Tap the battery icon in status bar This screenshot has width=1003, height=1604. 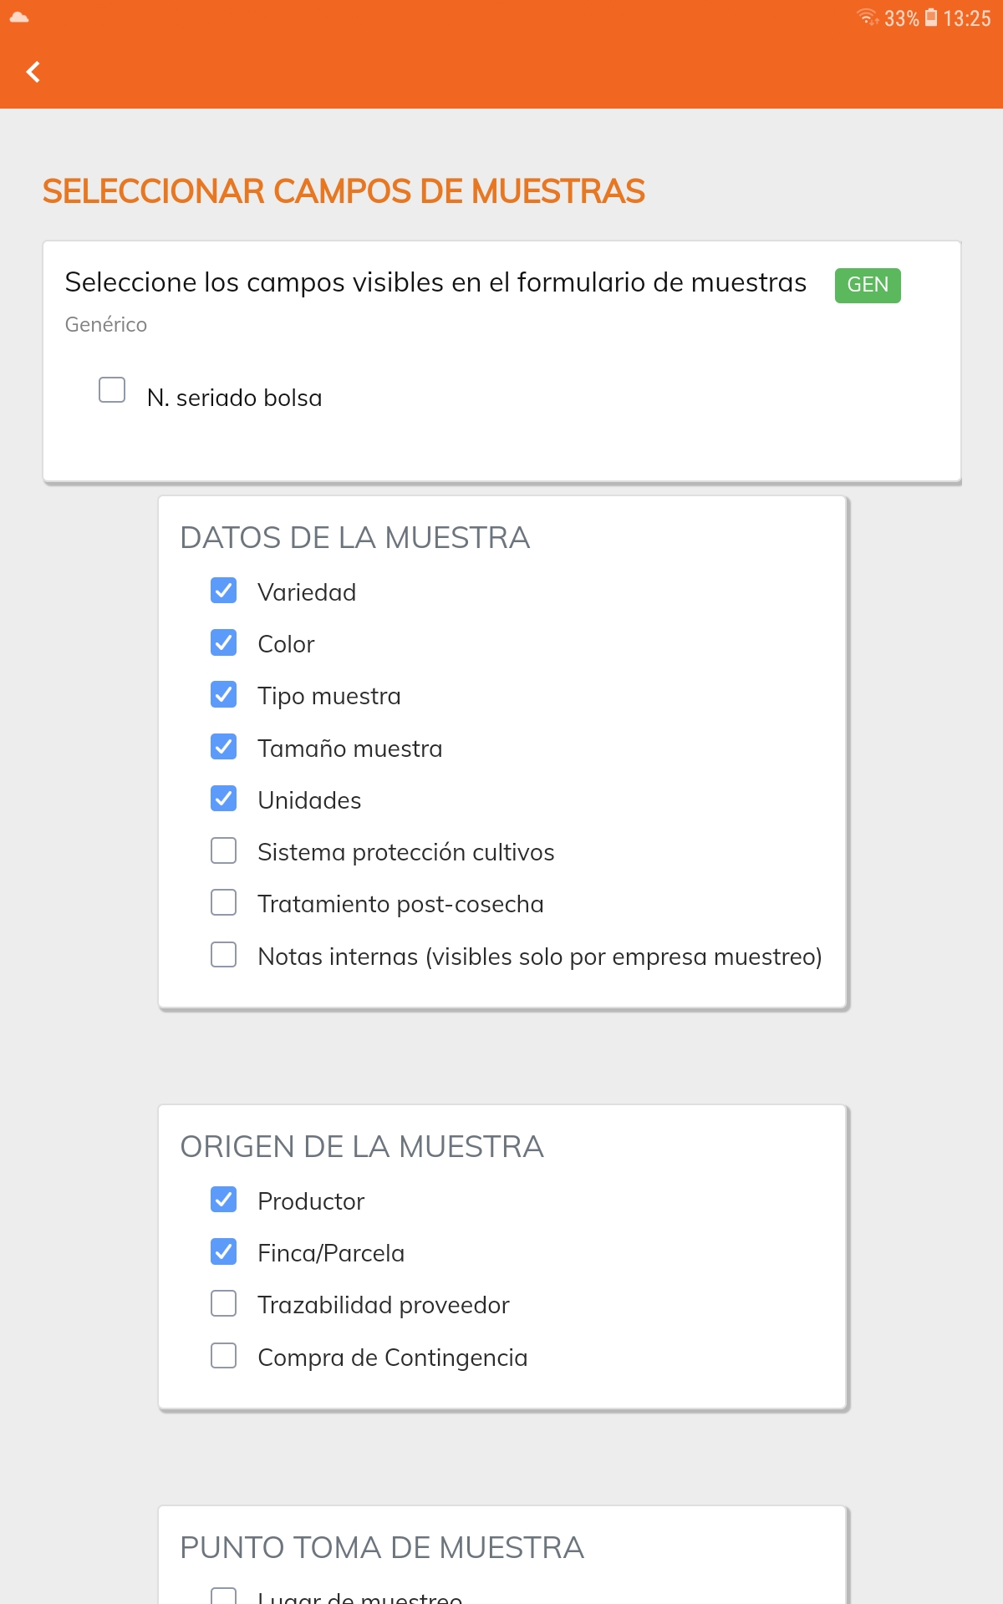point(931,18)
